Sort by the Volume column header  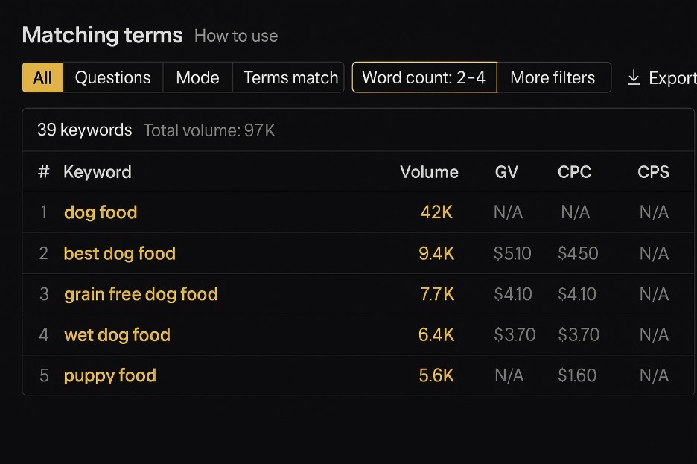tap(429, 172)
